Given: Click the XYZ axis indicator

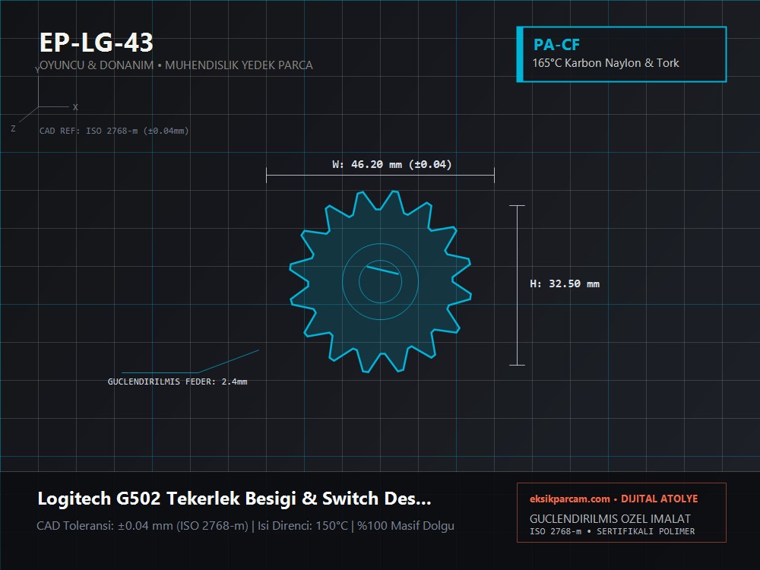Looking at the screenshot, I should click(x=44, y=100).
